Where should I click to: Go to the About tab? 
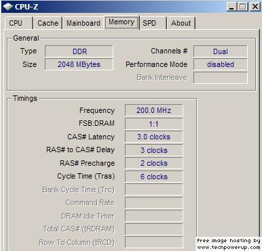(181, 23)
